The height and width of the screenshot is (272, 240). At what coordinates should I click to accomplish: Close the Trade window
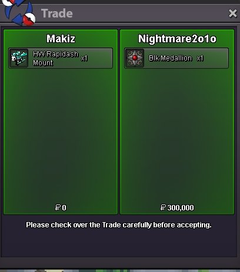pyautogui.click(x=233, y=14)
